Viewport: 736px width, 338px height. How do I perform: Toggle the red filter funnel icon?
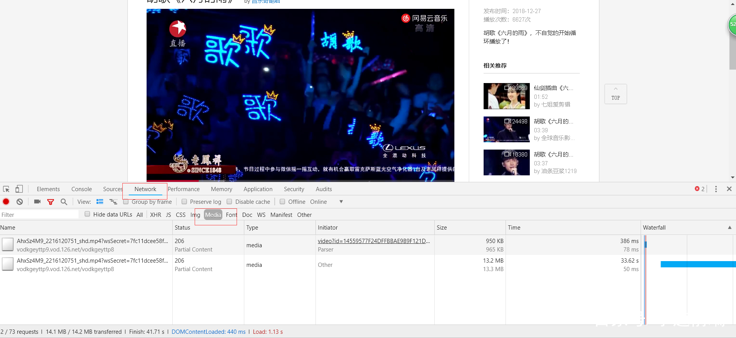tap(50, 202)
